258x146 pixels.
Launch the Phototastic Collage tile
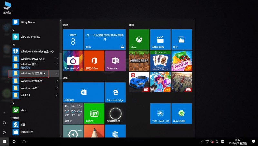click(x=73, y=61)
